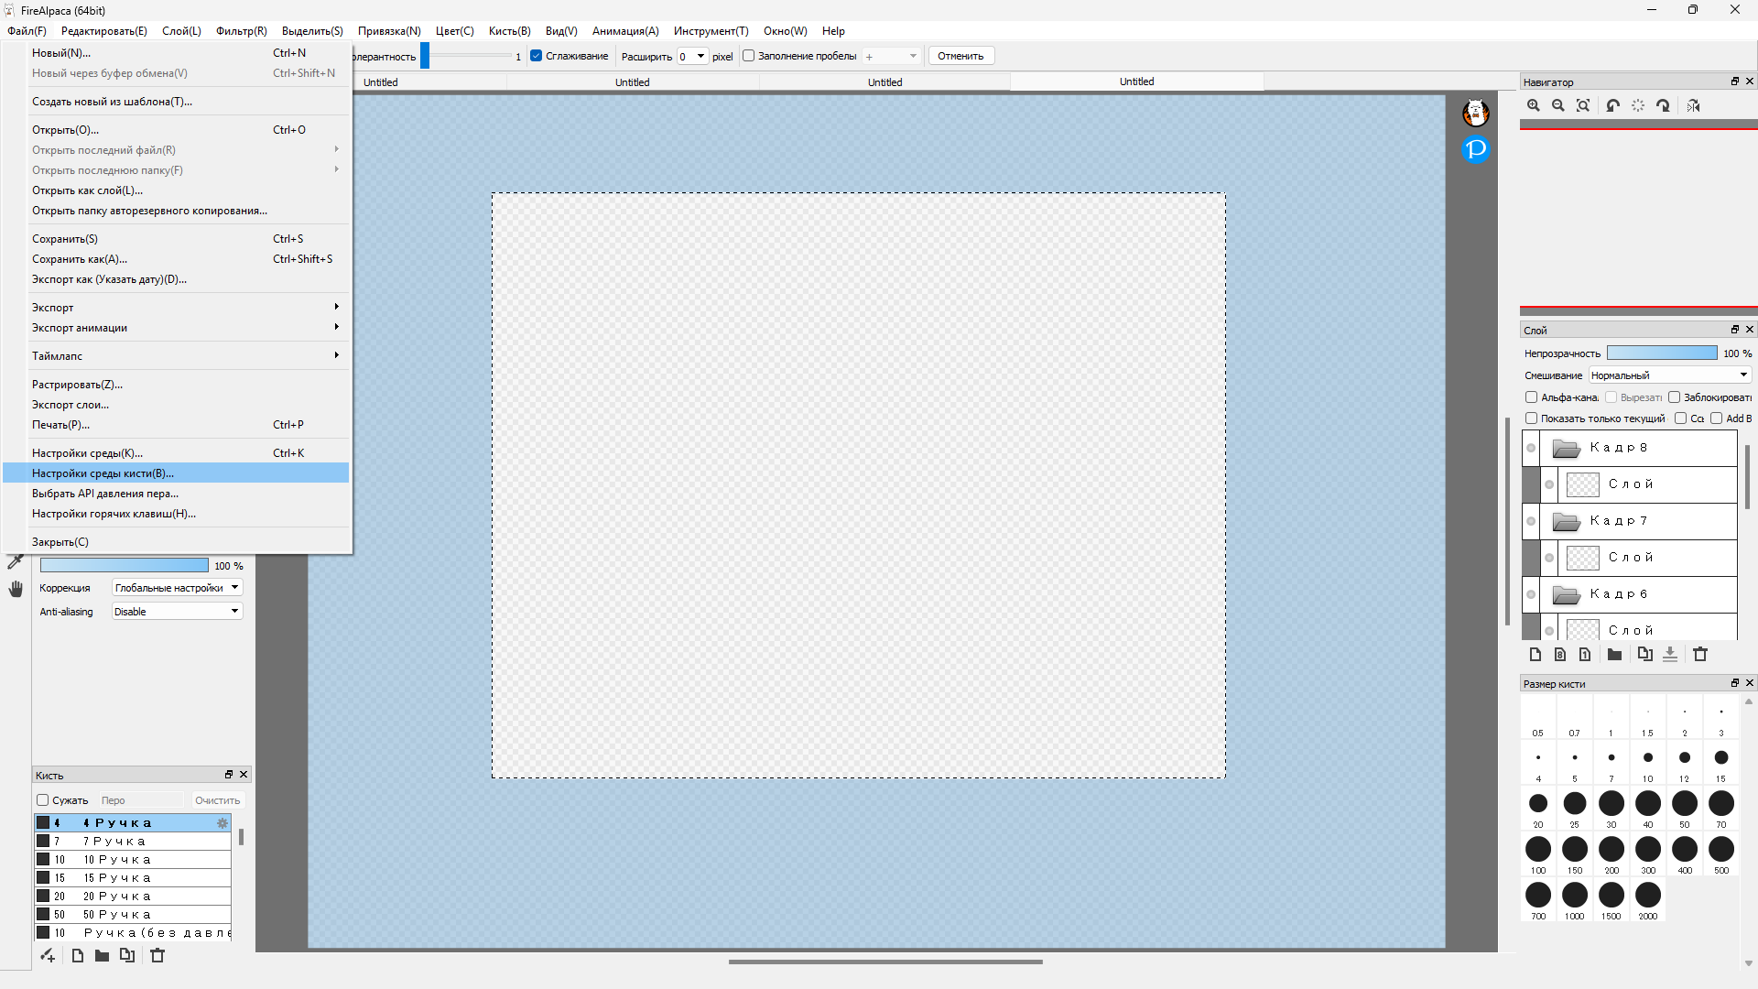Choose Сохранить как(A) from File menu

[x=178, y=259]
